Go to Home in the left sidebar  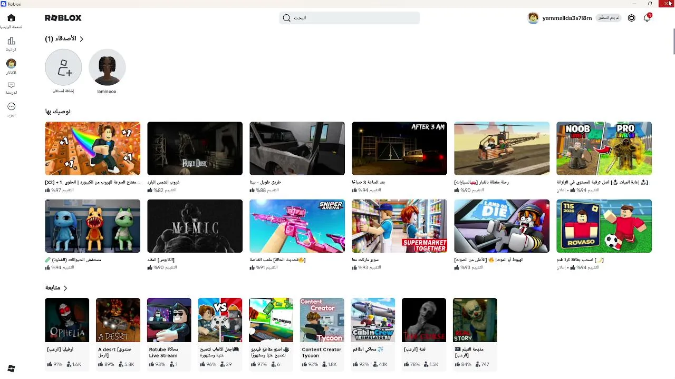click(11, 18)
